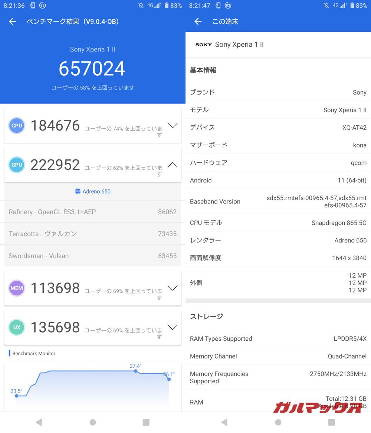Tap the Swordsman - Vulkan result row
Viewport: 371px width, 433px height.
point(93,256)
